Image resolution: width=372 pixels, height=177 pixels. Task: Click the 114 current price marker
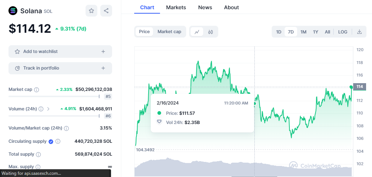click(360, 87)
